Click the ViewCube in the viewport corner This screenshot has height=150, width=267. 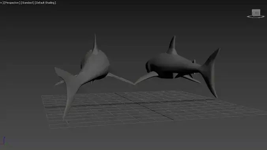point(256,13)
